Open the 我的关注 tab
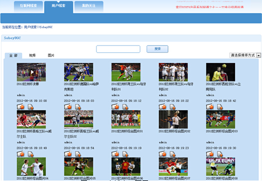This screenshot has width=262, height=181. pos(88,6)
